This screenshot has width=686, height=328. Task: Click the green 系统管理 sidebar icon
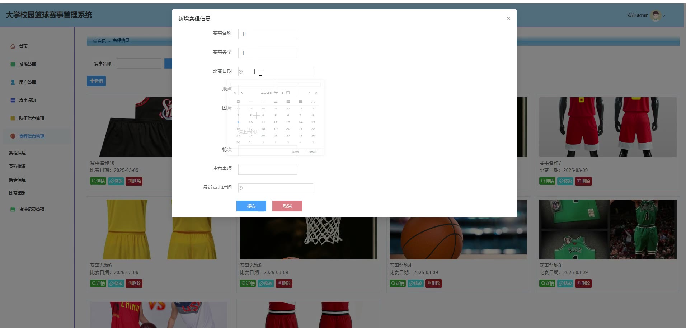click(x=13, y=64)
